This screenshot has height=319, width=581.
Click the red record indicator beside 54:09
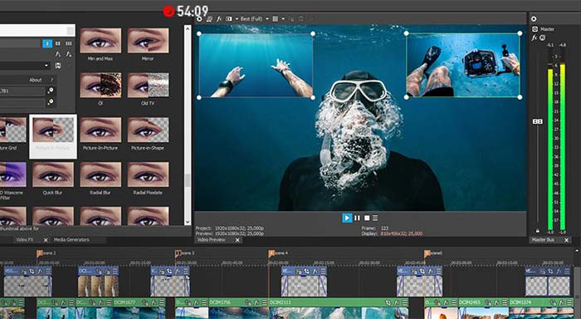[168, 12]
